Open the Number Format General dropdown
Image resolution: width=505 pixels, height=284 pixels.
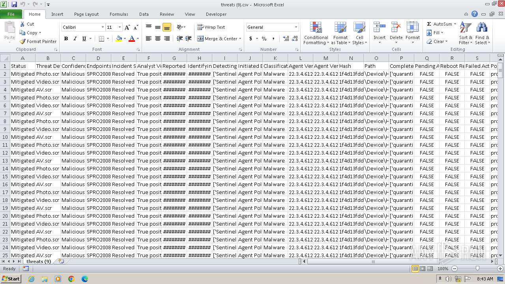point(296,27)
